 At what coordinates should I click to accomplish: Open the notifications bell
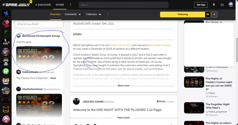pos(214,4)
